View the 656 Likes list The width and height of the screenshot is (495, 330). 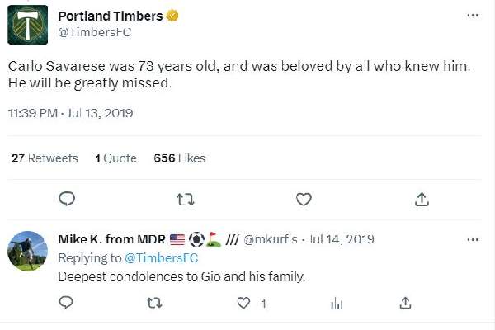point(180,158)
